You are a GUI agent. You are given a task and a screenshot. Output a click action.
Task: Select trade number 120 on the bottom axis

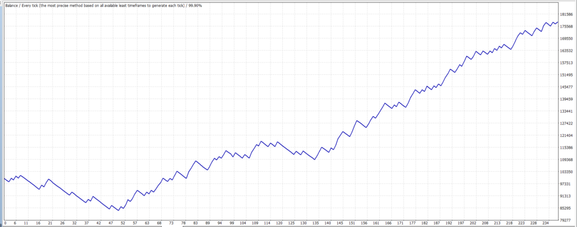(x=278, y=224)
